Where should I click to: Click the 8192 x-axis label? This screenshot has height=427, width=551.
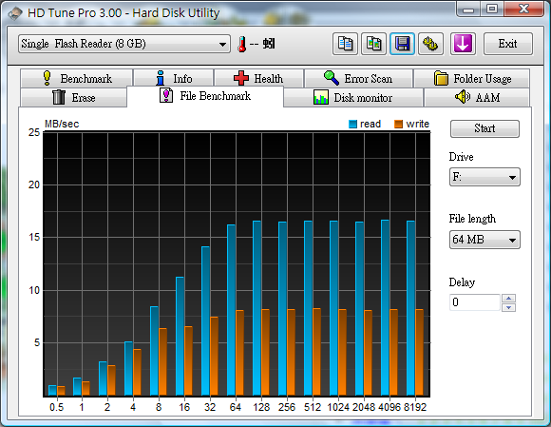415,407
